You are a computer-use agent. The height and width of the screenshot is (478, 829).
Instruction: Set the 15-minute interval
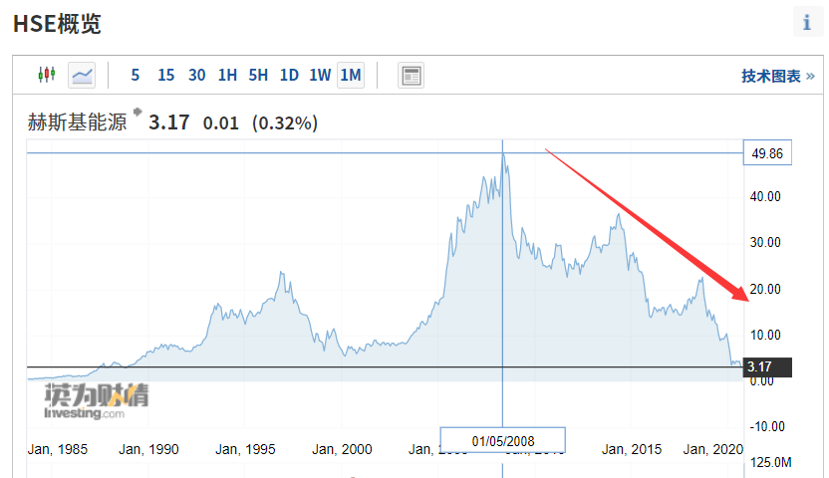click(165, 75)
